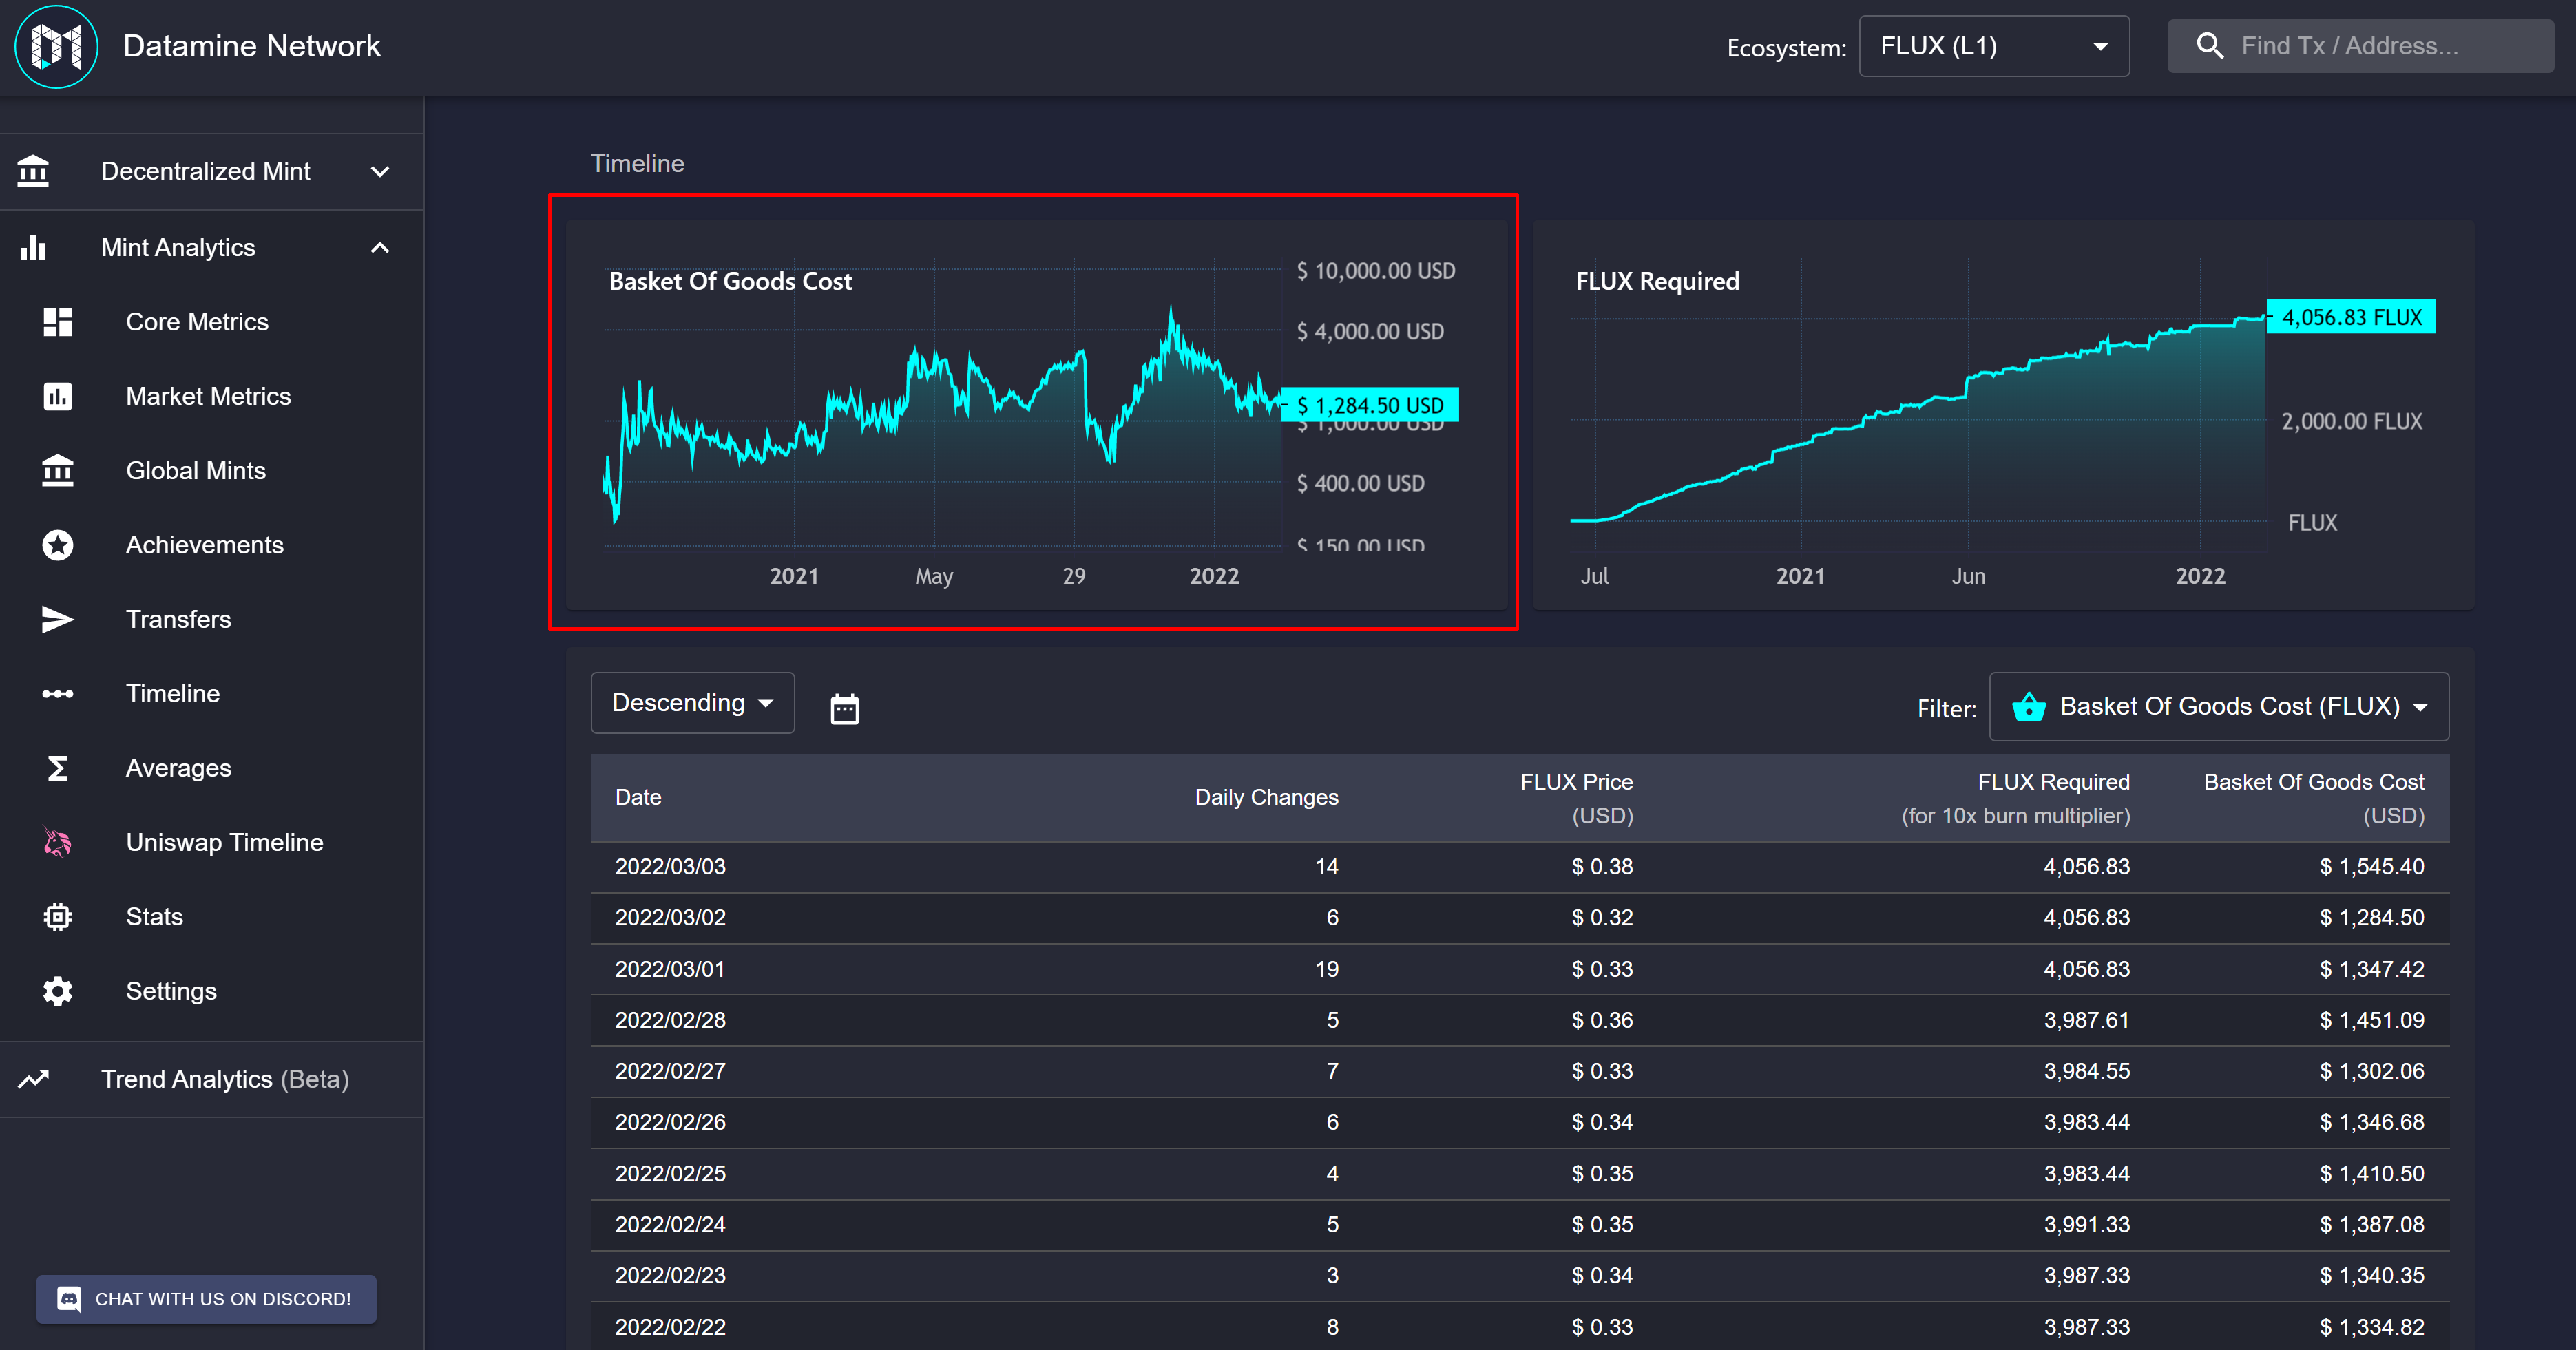Image resolution: width=2576 pixels, height=1350 pixels.
Task: Click the Settings gear icon
Action: pyautogui.click(x=58, y=991)
